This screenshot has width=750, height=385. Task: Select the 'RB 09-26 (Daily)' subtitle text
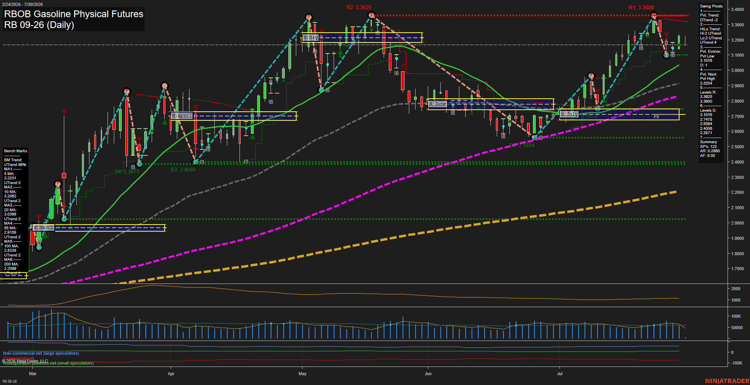pyautogui.click(x=39, y=25)
